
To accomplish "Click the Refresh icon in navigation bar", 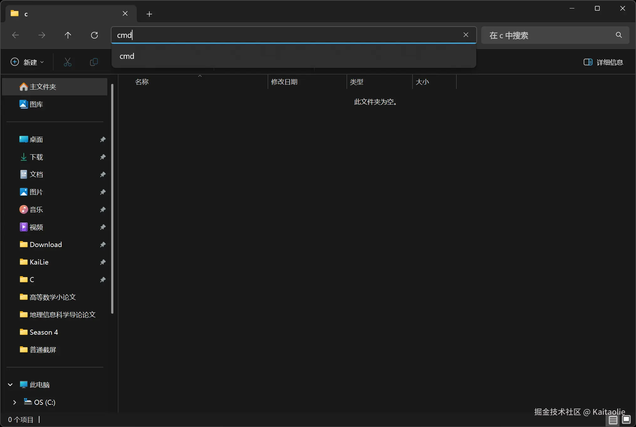I will (x=94, y=35).
